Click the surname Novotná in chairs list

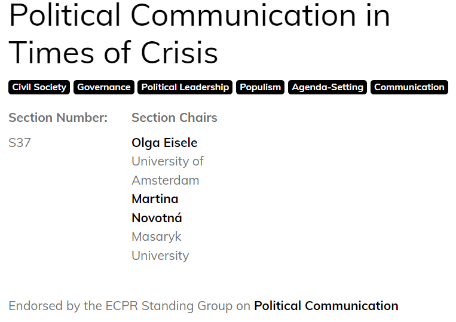[157, 218]
